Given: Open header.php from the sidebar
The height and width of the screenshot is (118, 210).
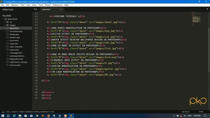Looking at the screenshot, I should tap(14, 34).
